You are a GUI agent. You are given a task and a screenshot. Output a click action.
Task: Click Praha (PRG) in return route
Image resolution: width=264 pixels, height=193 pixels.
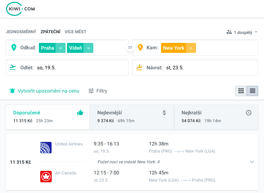(203, 180)
